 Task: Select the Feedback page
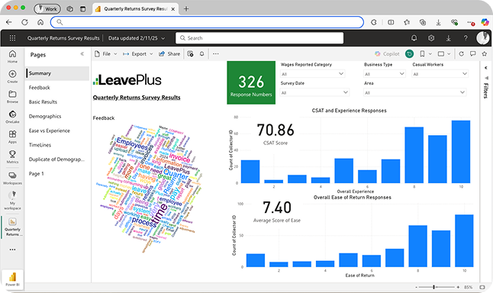[57, 88]
